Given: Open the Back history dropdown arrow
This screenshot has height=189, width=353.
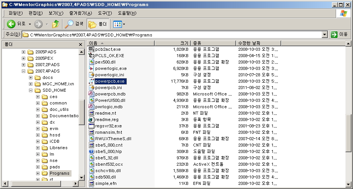Looking at the screenshot, I should click(30, 24).
